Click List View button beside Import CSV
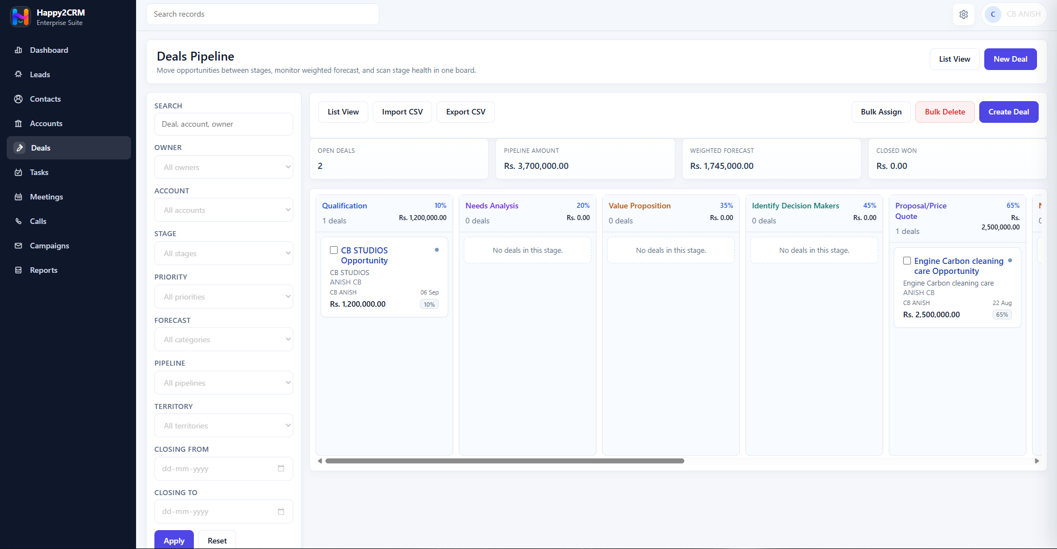This screenshot has width=1057, height=549. [x=343, y=112]
